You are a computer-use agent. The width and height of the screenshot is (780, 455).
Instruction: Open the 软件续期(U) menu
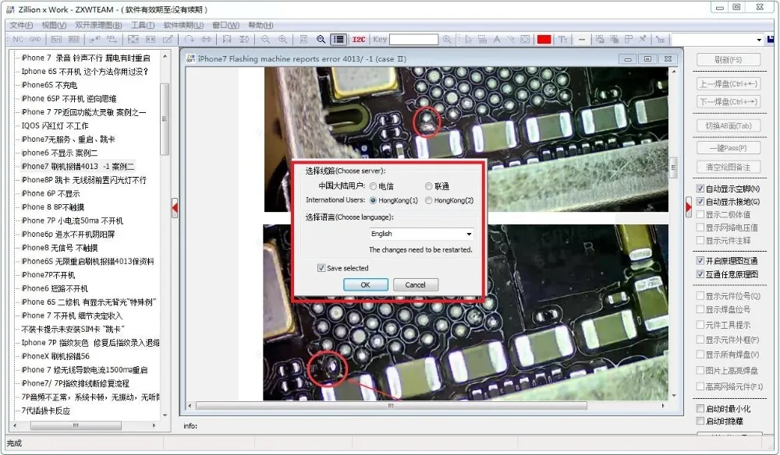click(183, 25)
